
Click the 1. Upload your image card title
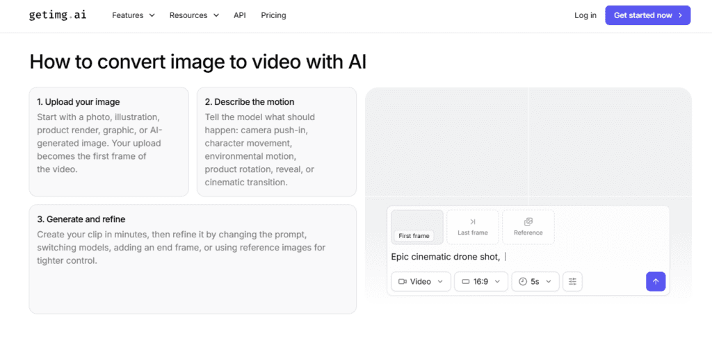pos(79,102)
